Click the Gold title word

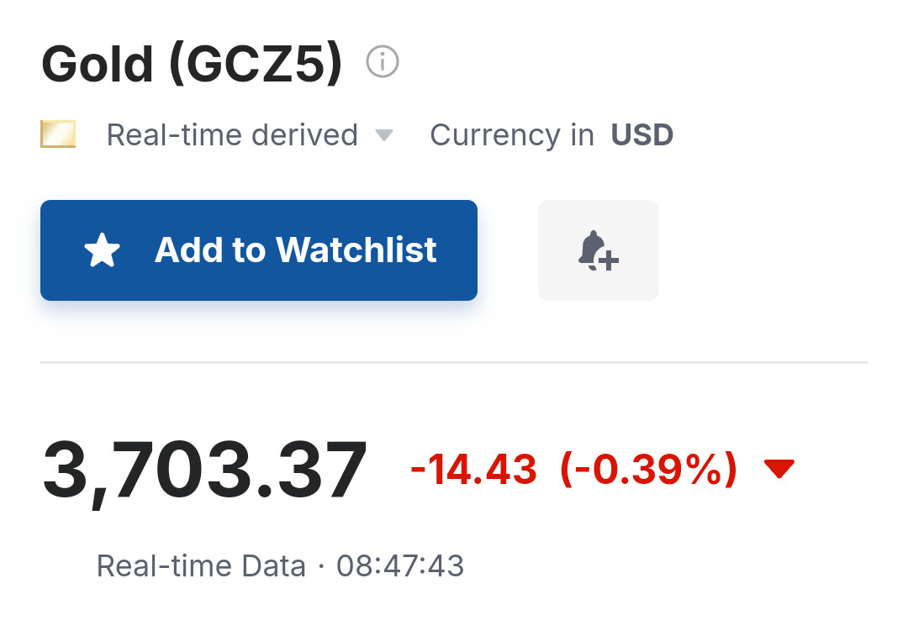(98, 63)
